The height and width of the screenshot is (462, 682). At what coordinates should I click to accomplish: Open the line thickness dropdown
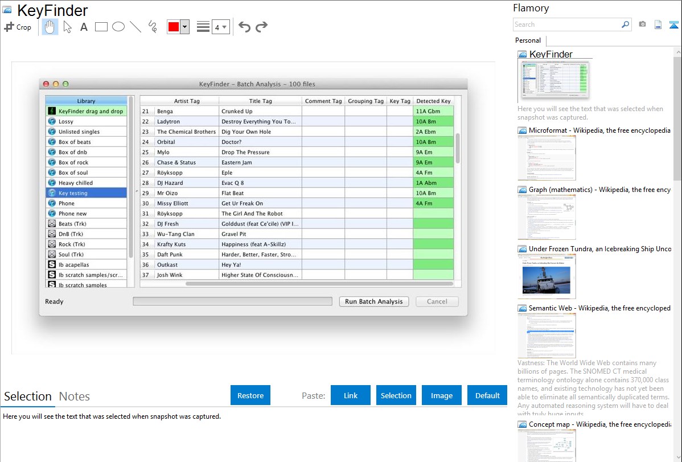(220, 27)
